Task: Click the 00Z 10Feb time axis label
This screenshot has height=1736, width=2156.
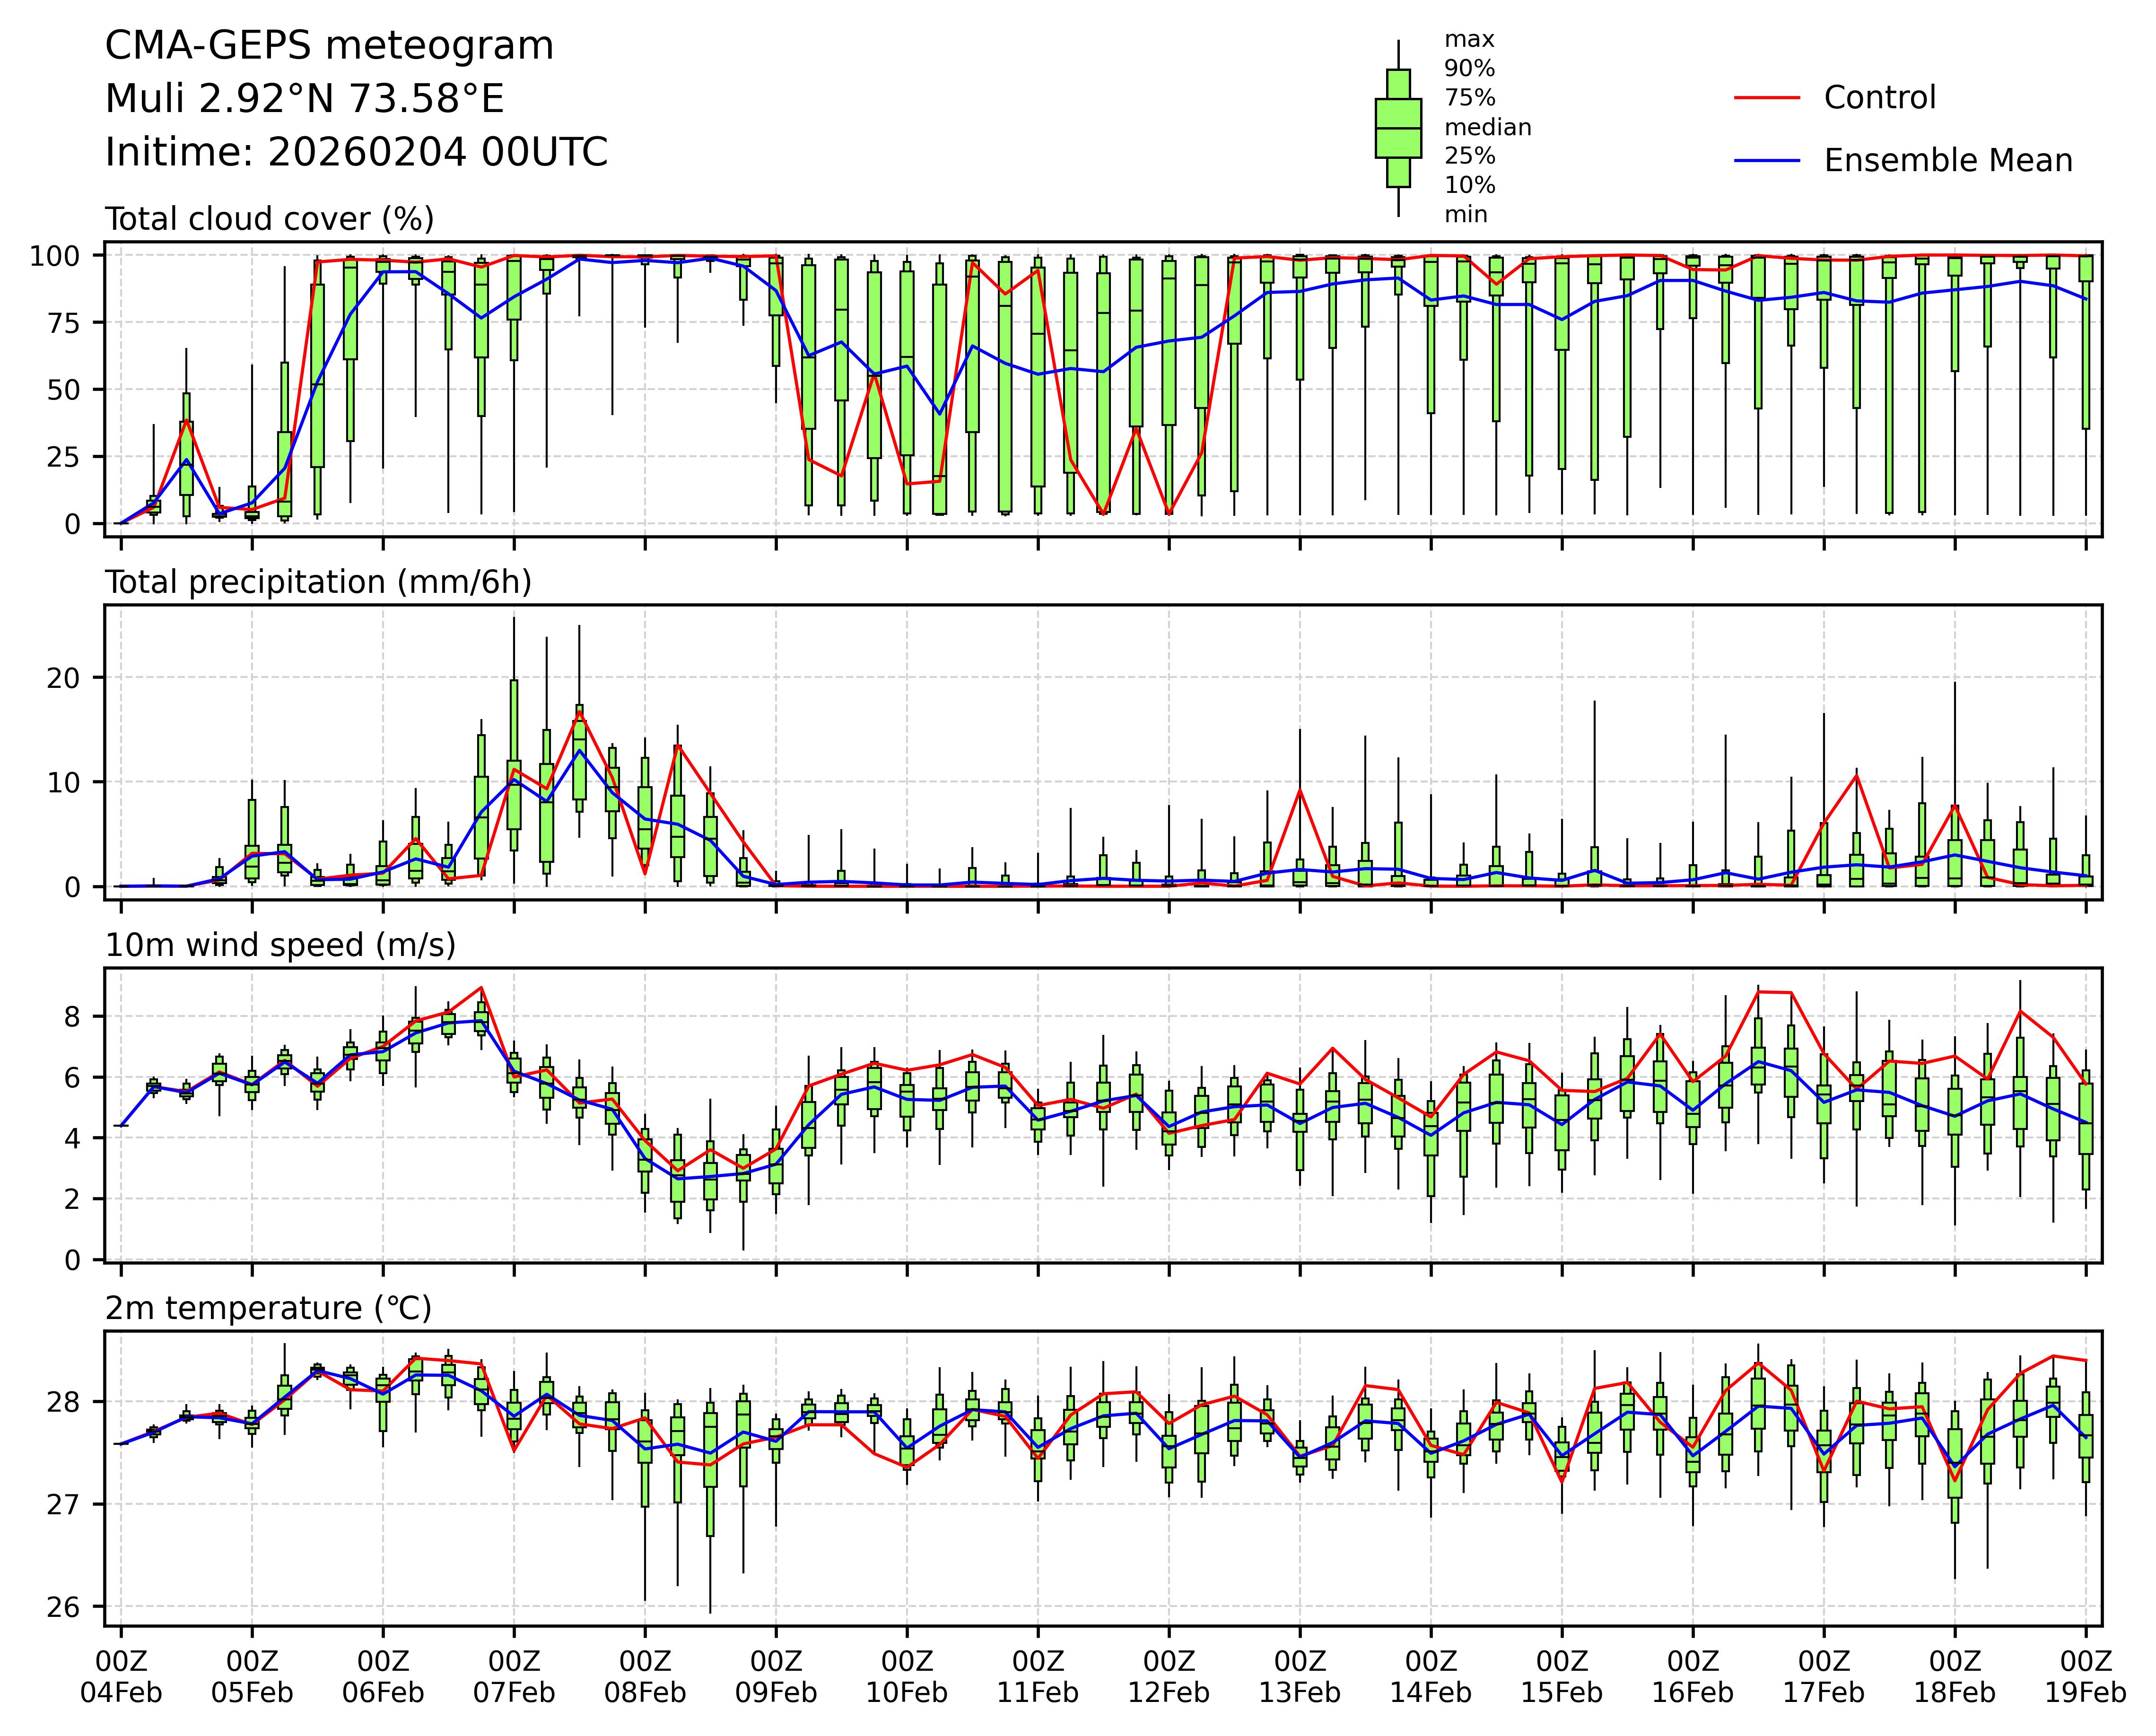Action: pos(908,1677)
